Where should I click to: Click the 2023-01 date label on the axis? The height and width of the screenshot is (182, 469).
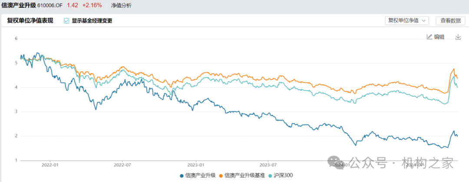pyautogui.click(x=196, y=165)
